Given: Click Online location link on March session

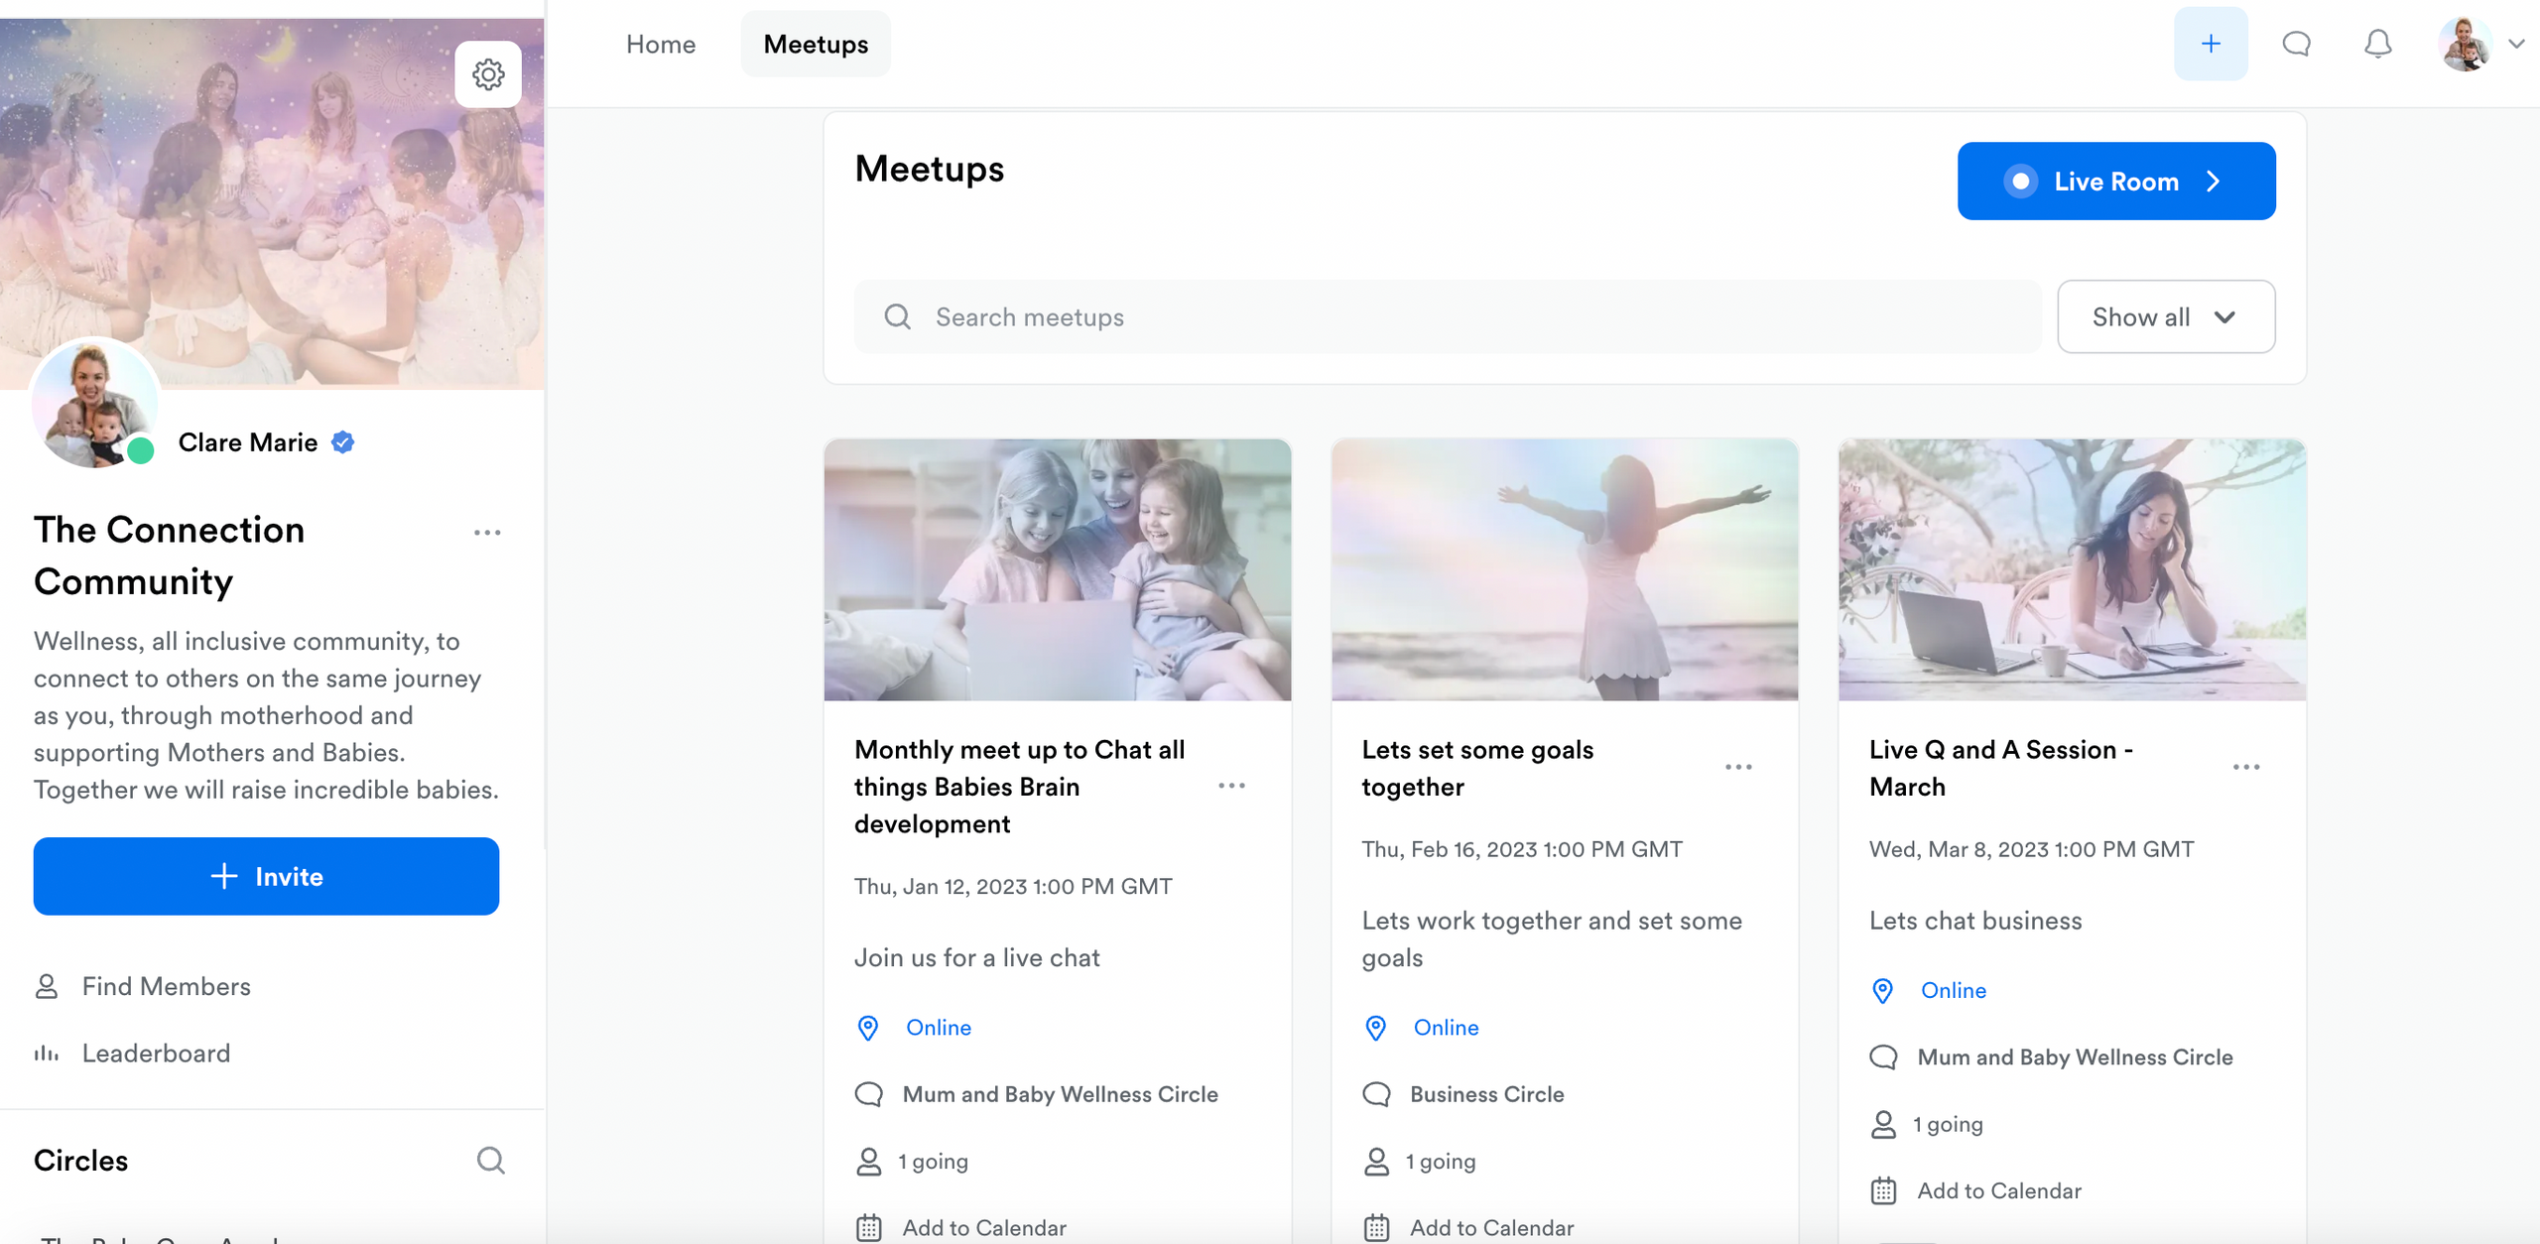Looking at the screenshot, I should click(1953, 990).
